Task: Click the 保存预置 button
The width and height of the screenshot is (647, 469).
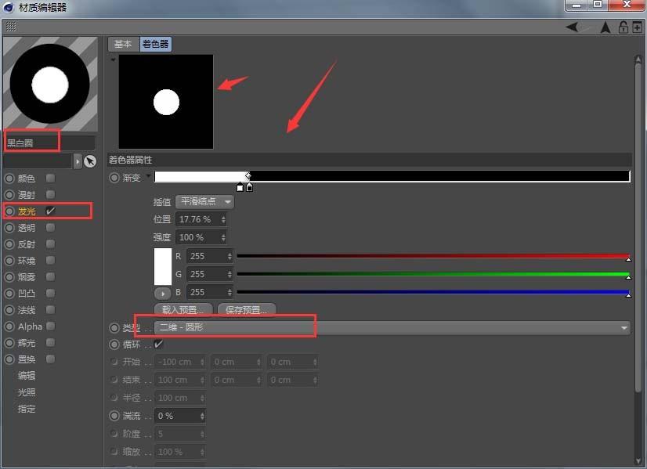Action: click(x=245, y=308)
